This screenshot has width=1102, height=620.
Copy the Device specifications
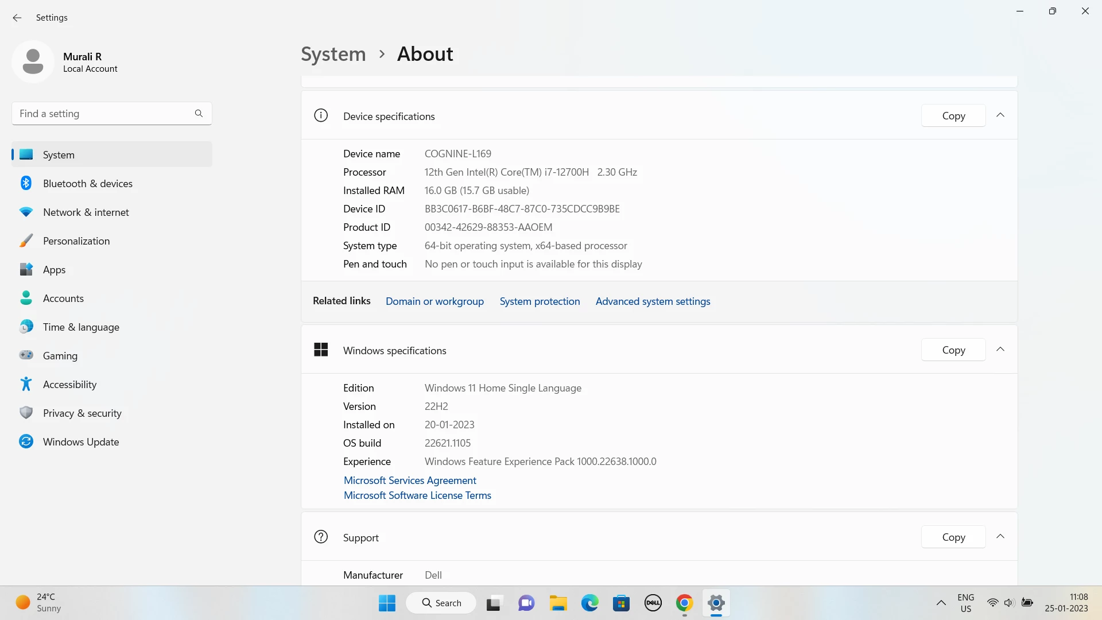tap(953, 115)
